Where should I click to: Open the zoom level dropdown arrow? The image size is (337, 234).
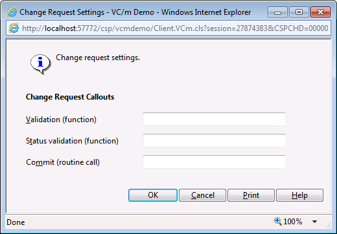click(315, 222)
